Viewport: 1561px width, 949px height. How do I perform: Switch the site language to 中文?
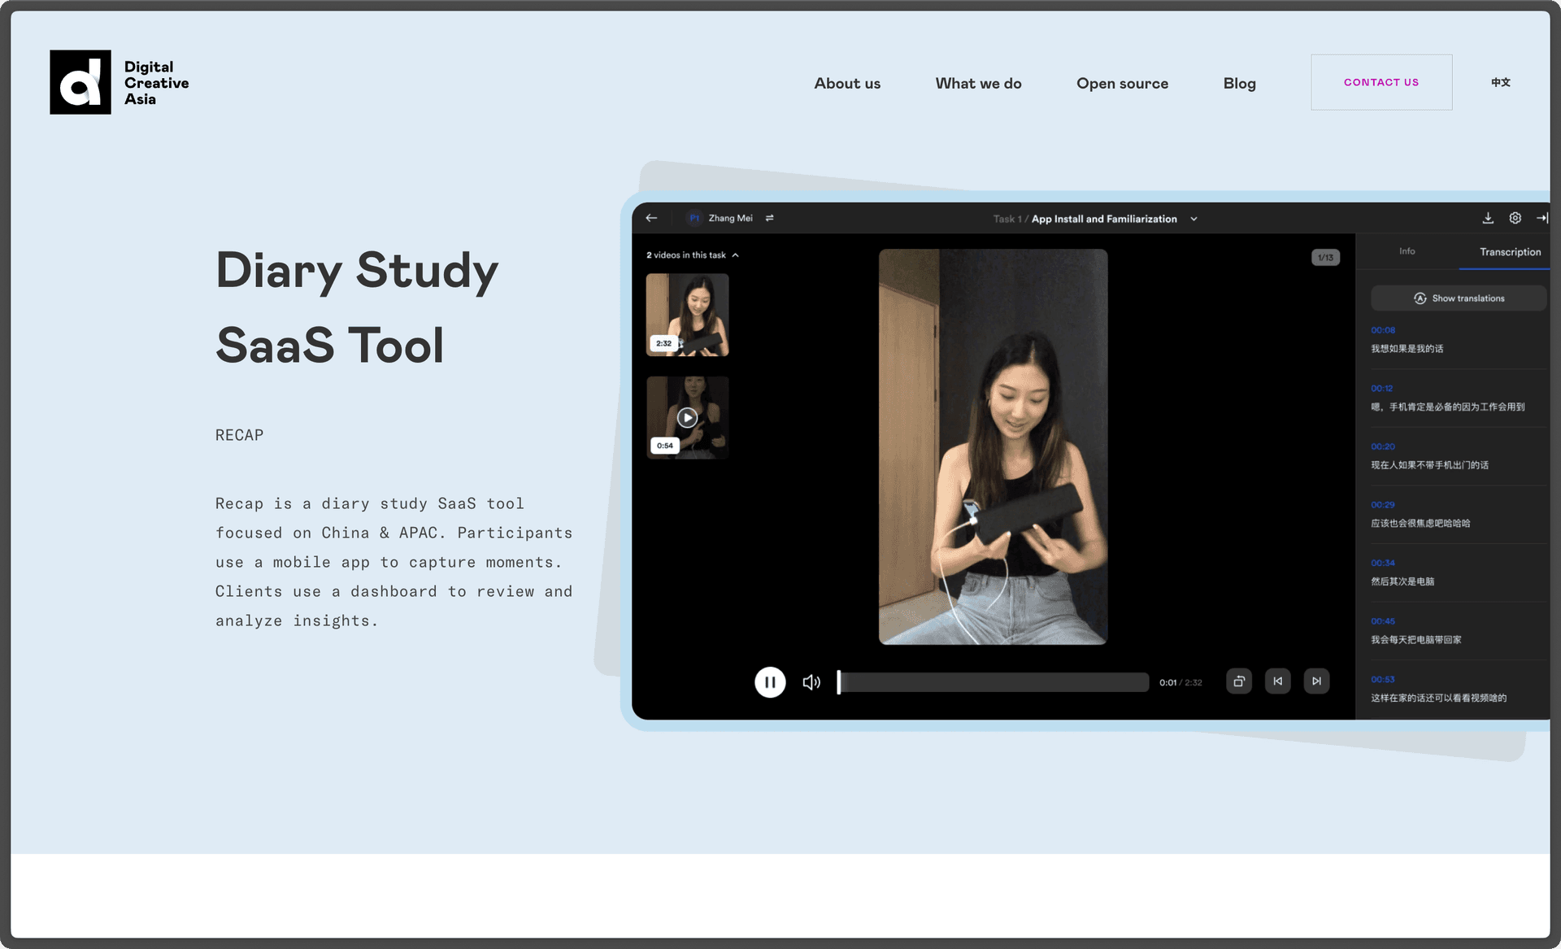point(1500,82)
